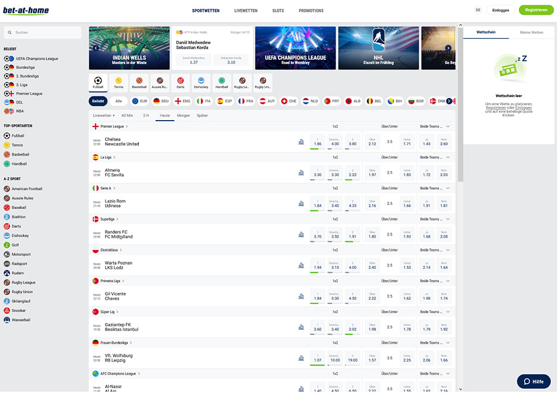557x393 pixels.
Task: Open statistics icon for Randers FC match
Action: 301,234
